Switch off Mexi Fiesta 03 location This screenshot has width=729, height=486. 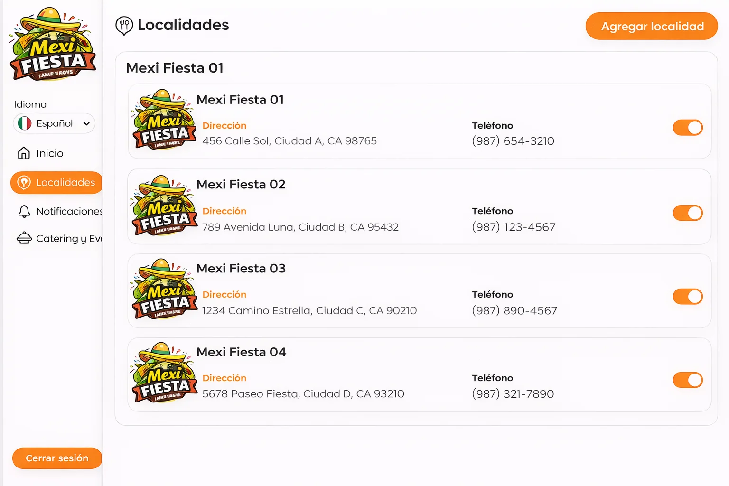[687, 297]
